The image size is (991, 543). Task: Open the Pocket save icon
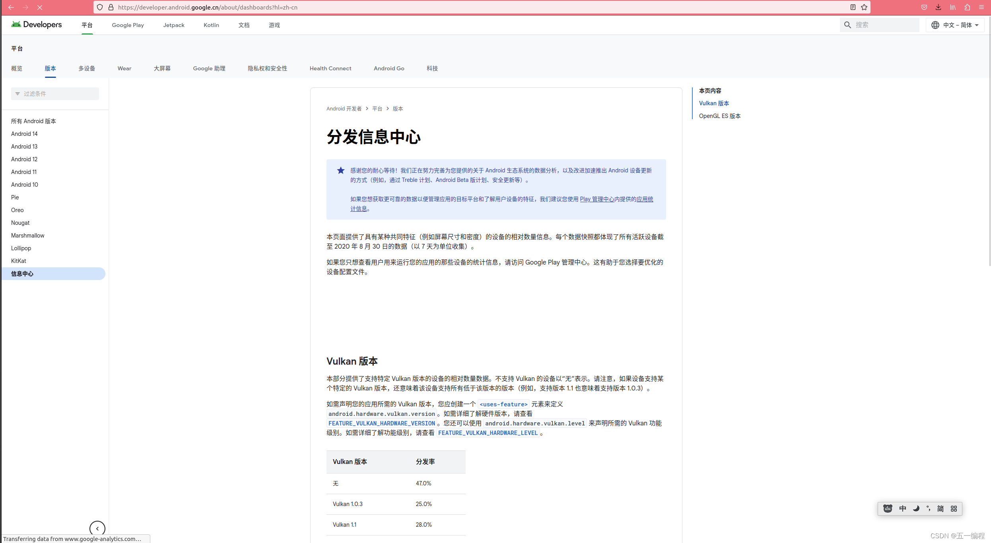click(924, 7)
